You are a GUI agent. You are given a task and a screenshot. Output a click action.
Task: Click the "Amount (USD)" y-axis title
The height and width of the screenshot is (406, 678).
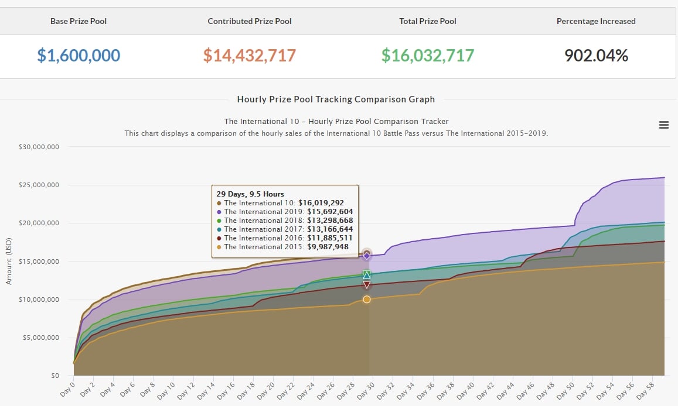9,261
